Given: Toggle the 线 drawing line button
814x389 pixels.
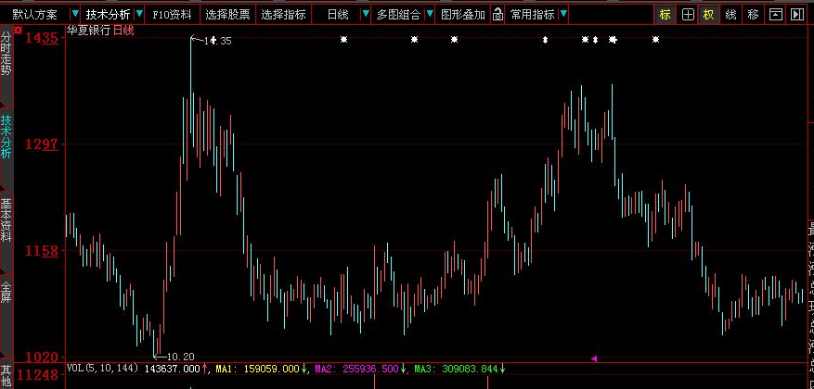Looking at the screenshot, I should point(731,15).
